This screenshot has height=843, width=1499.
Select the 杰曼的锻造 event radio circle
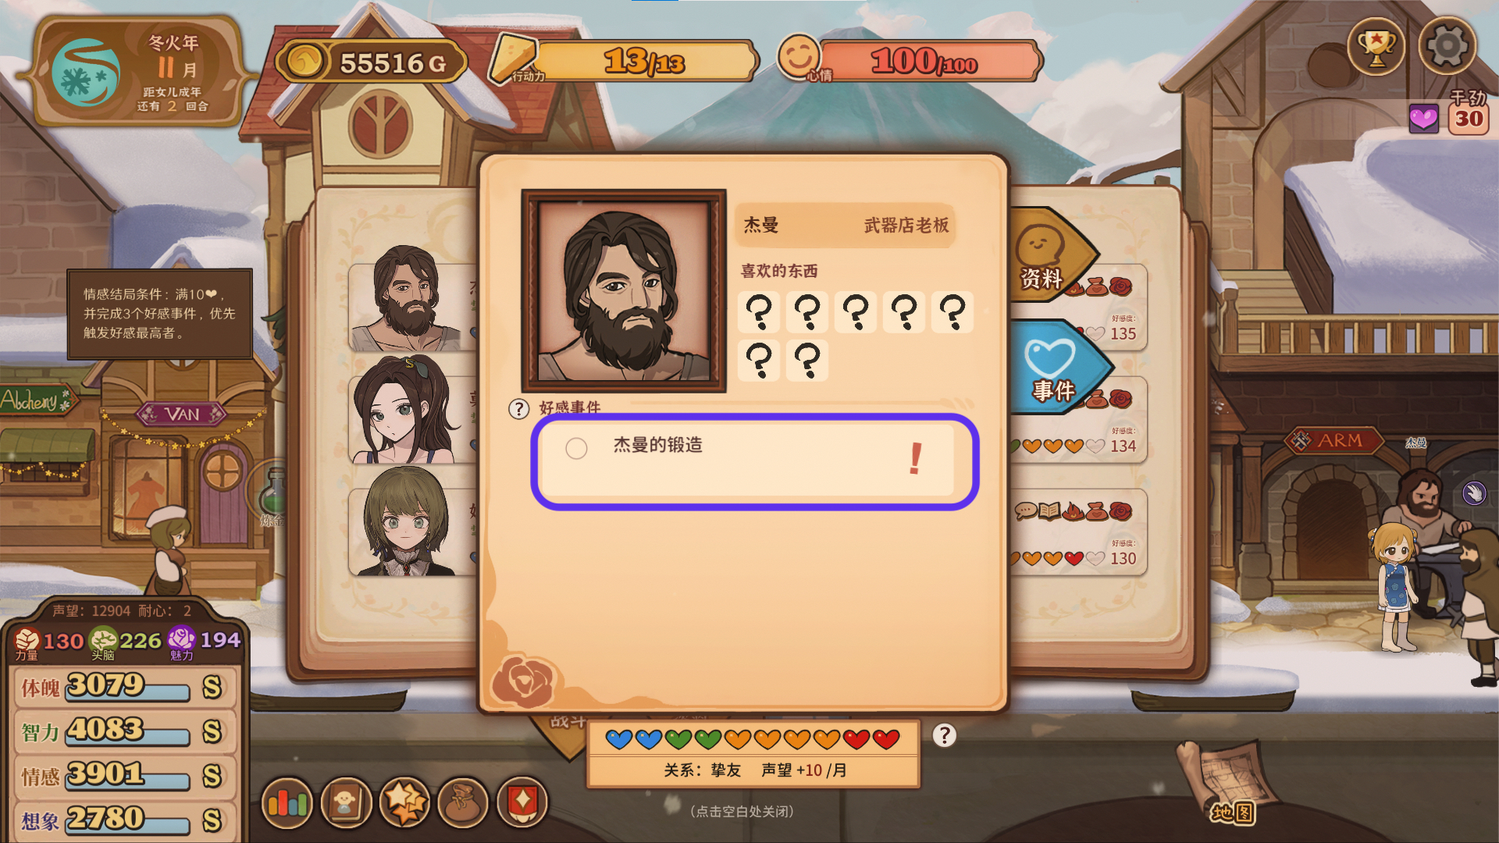point(576,448)
